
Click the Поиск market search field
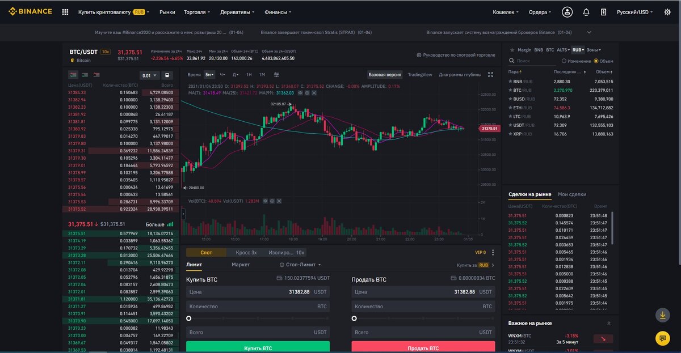pyautogui.click(x=533, y=61)
